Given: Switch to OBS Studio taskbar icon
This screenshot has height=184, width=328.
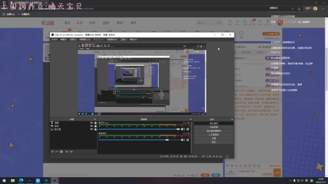Looking at the screenshot, I should pos(55,180).
